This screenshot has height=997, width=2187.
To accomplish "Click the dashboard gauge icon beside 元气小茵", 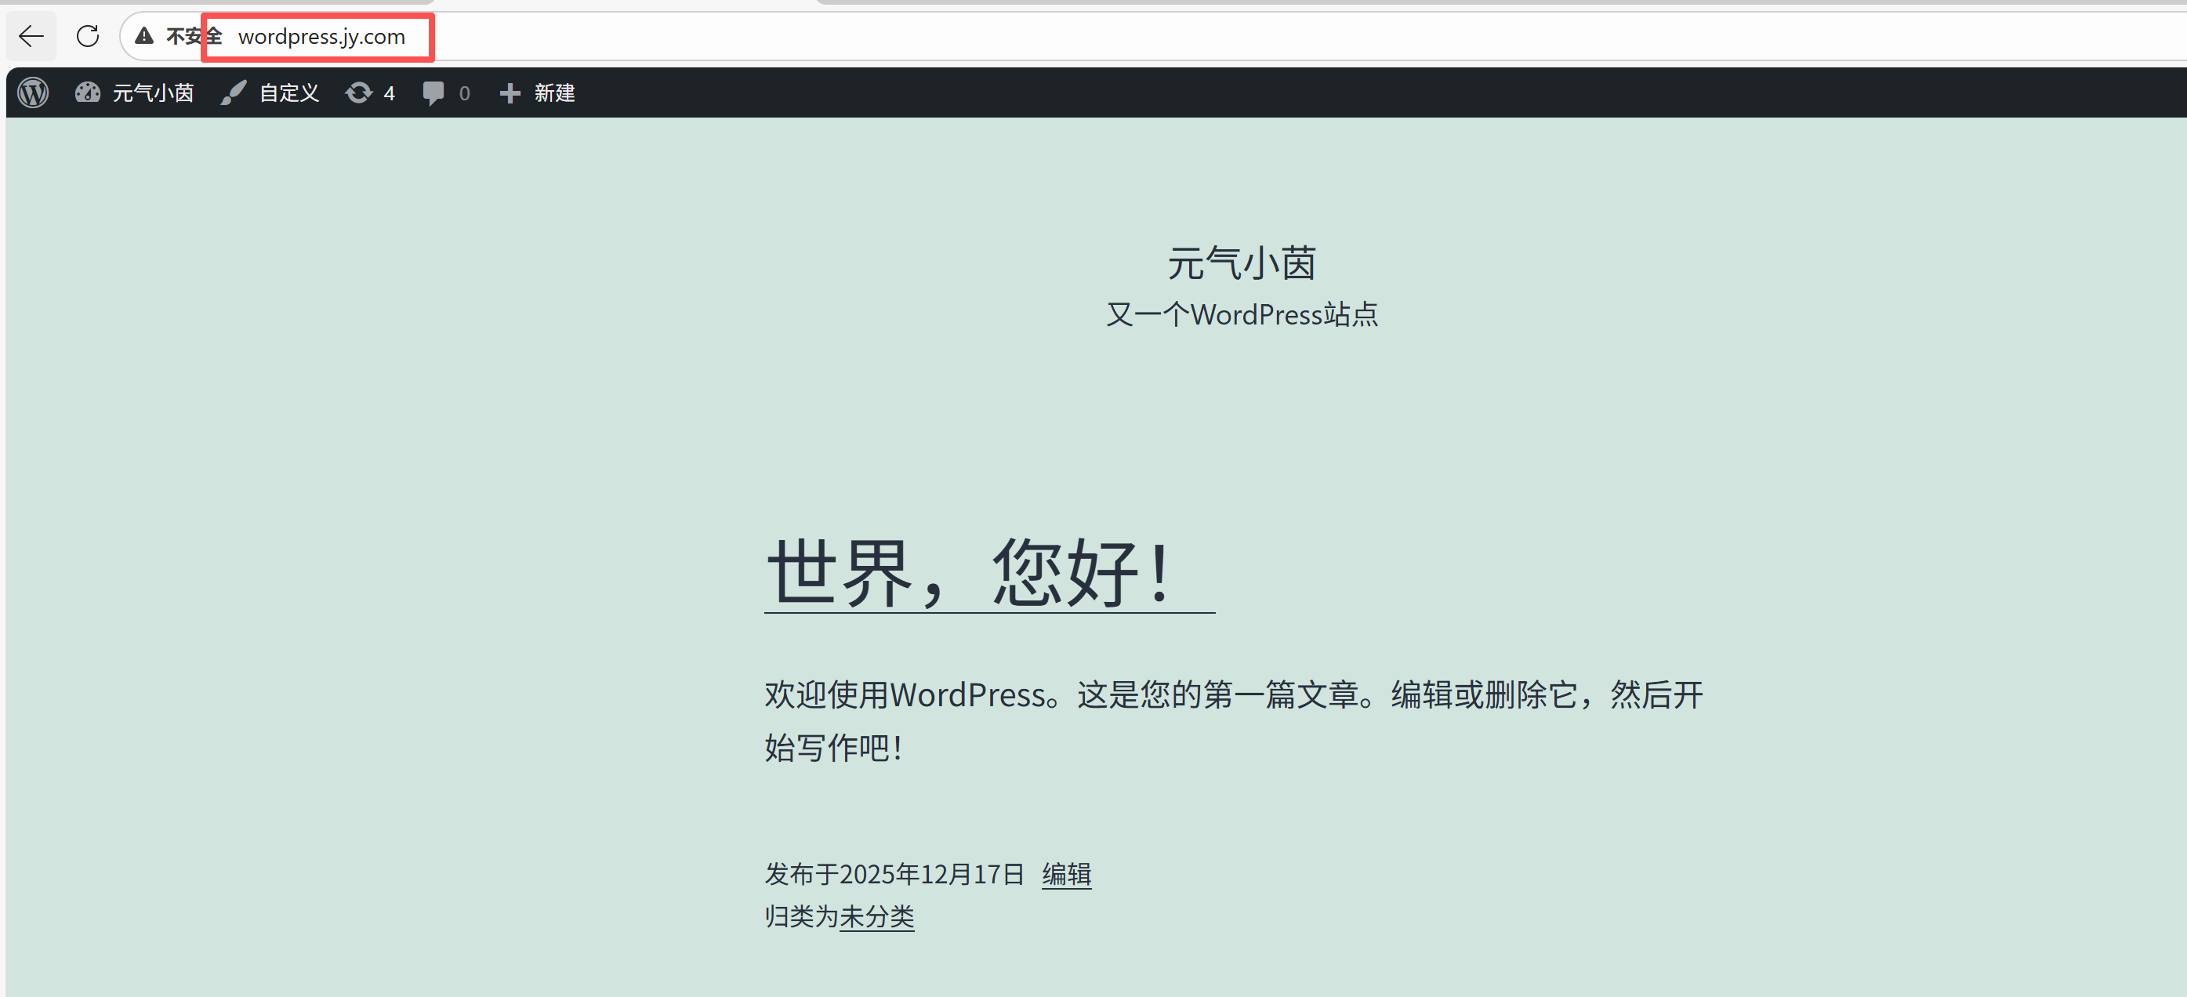I will 88,92.
